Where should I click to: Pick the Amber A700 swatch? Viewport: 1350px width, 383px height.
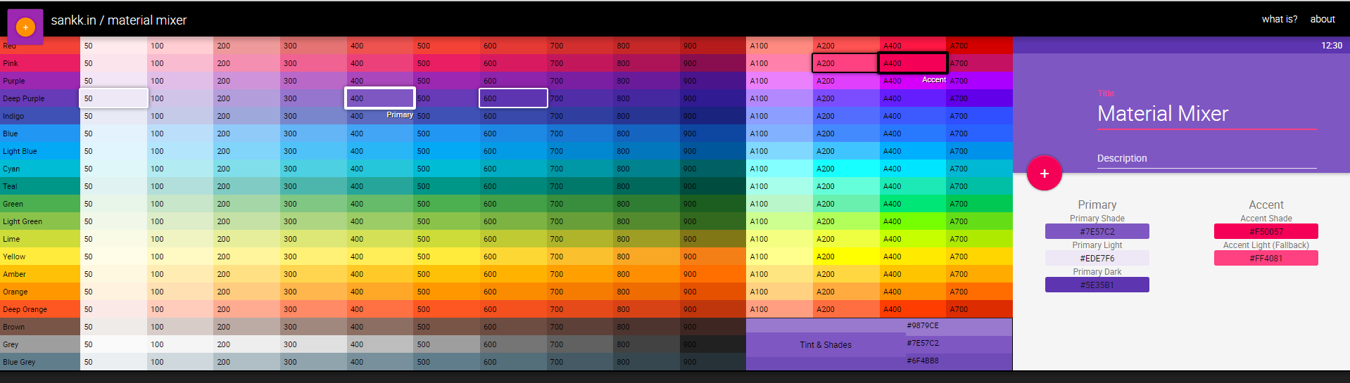[x=980, y=274]
